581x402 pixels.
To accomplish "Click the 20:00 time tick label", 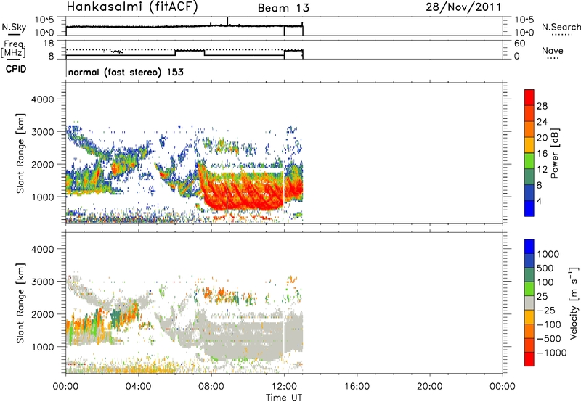I will [x=430, y=387].
